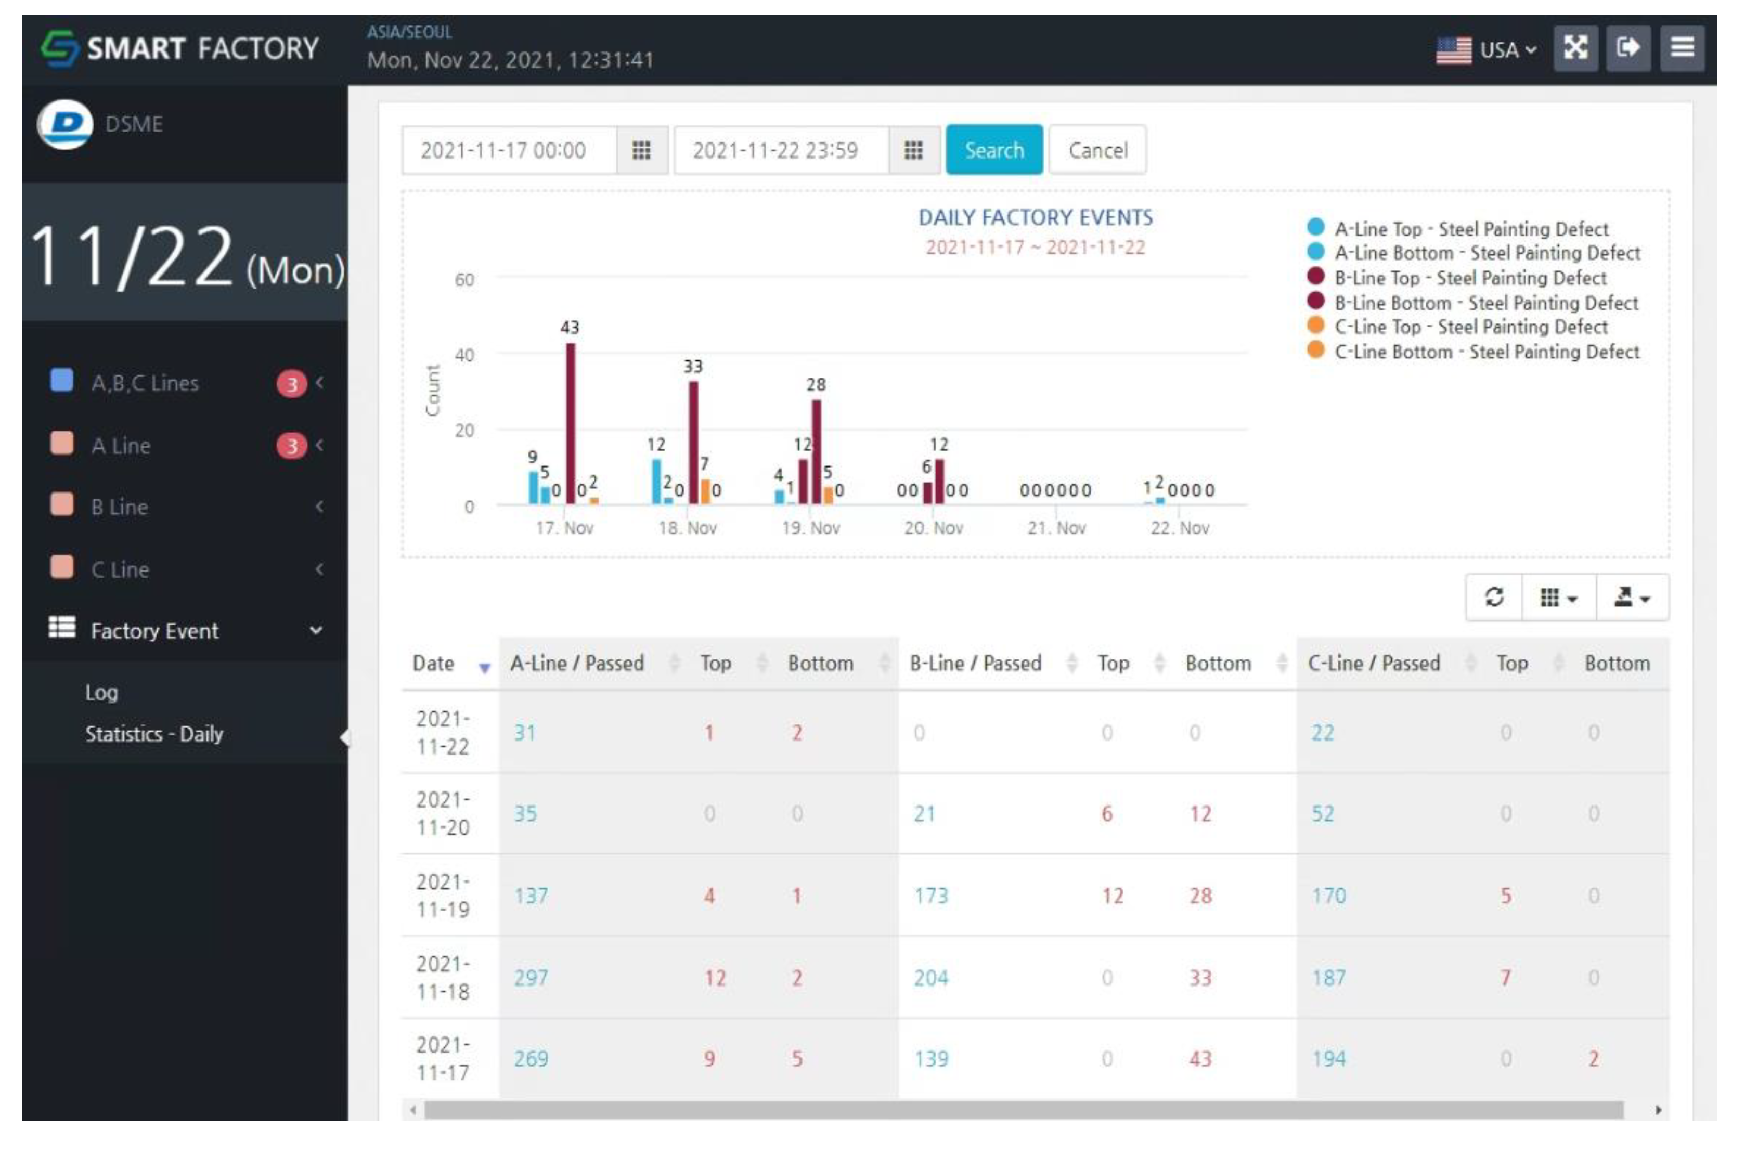The width and height of the screenshot is (1745, 1155).
Task: Open end date calendar picker icon
Action: [x=913, y=151]
